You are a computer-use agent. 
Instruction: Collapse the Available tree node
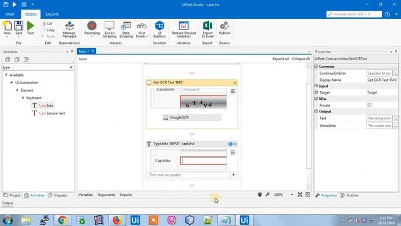coord(6,75)
